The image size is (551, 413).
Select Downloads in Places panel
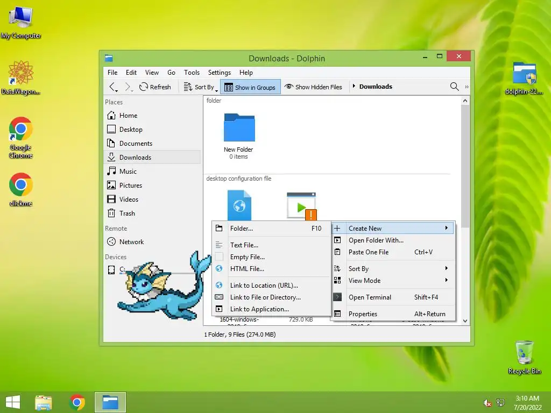[152, 158]
